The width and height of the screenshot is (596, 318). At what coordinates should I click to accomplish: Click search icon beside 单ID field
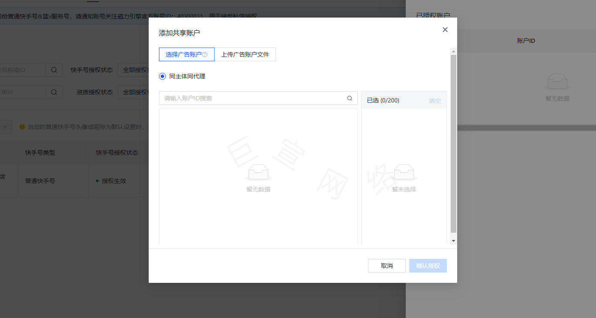pos(54,92)
